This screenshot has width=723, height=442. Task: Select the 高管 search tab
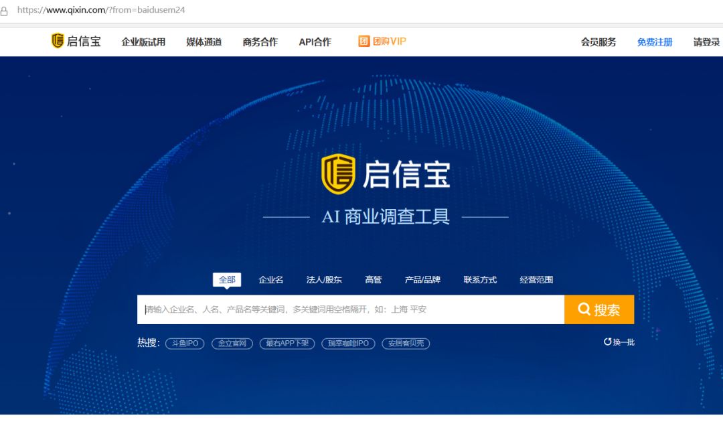coord(373,279)
